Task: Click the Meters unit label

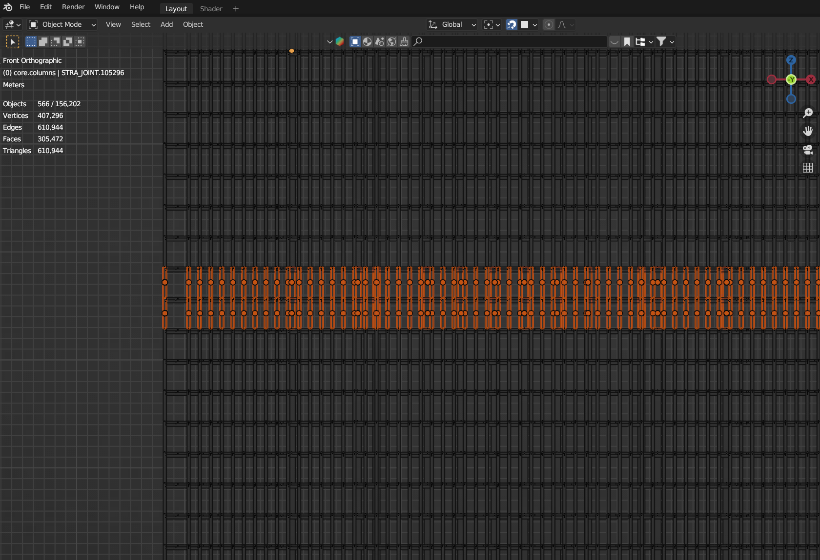Action: [x=14, y=85]
